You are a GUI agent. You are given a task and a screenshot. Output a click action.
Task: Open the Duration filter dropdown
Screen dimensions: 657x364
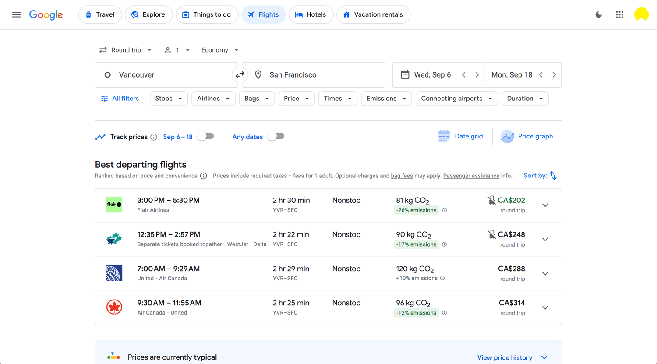(525, 99)
